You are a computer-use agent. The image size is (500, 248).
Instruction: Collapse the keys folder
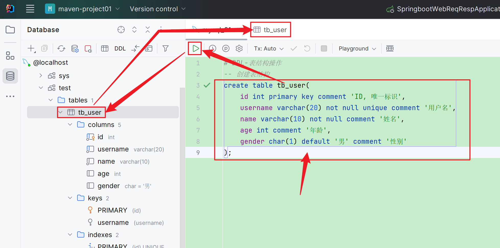(x=70, y=198)
